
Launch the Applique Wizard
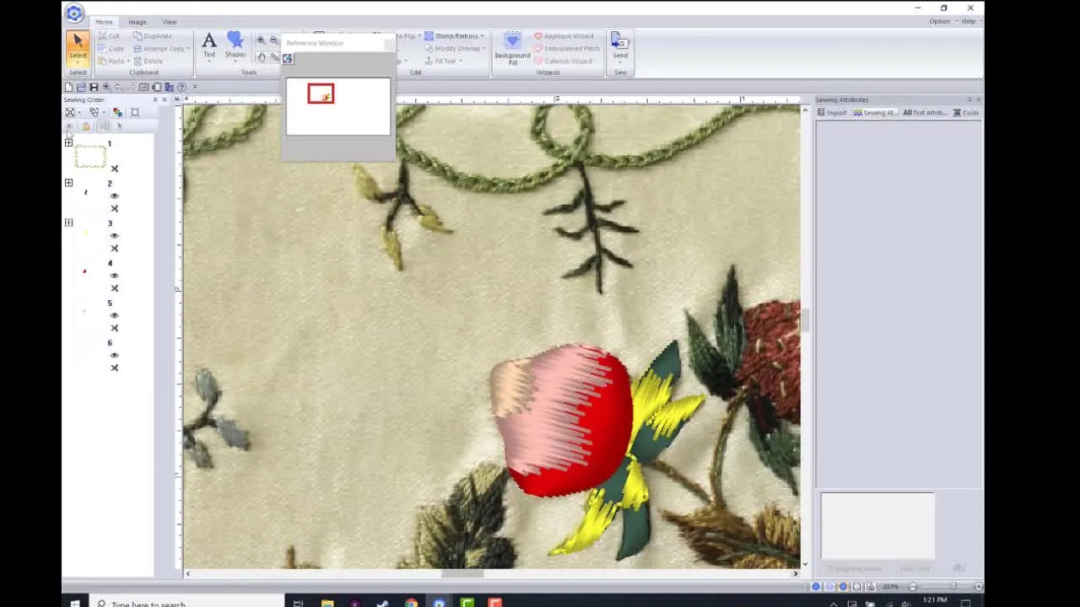[564, 35]
